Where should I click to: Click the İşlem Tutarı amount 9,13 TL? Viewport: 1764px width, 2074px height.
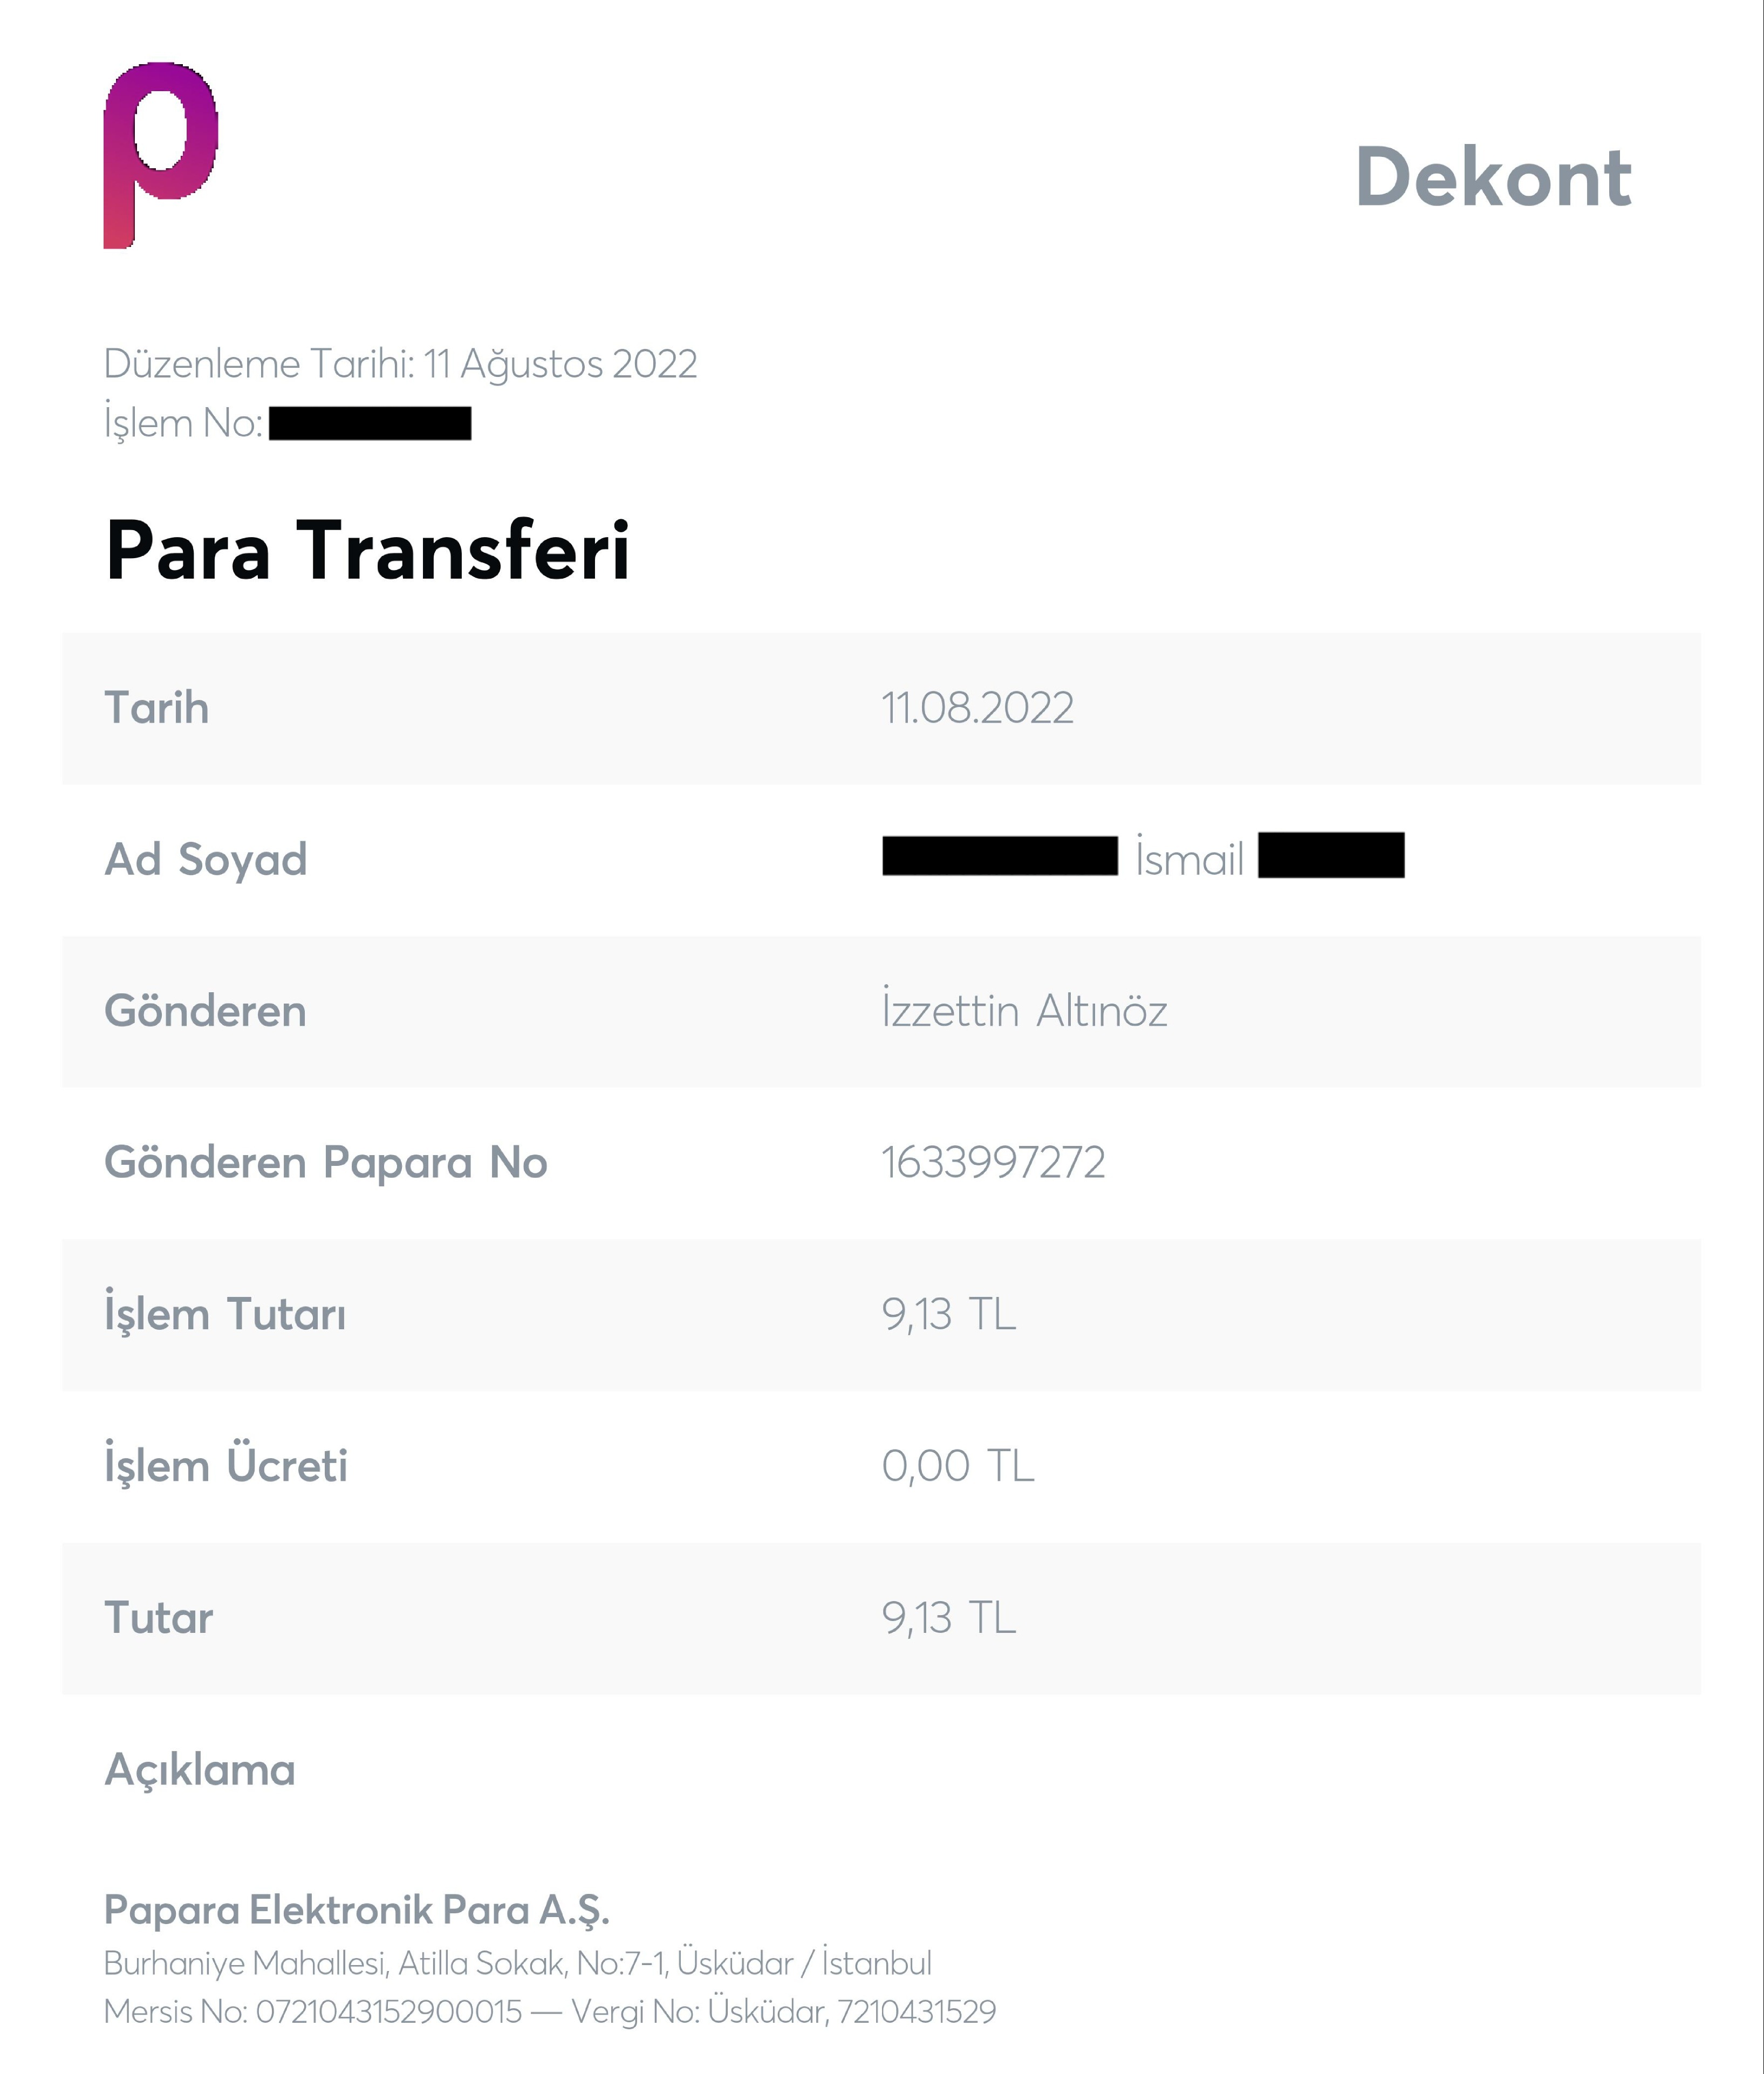pyautogui.click(x=949, y=1314)
